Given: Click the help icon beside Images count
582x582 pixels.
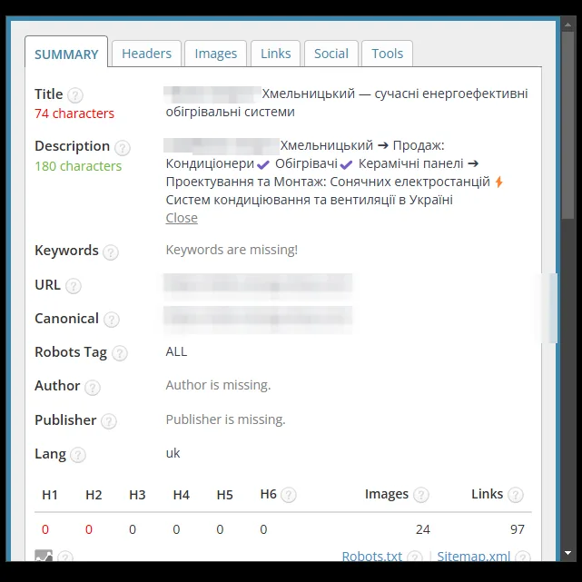Looking at the screenshot, I should coord(421,495).
